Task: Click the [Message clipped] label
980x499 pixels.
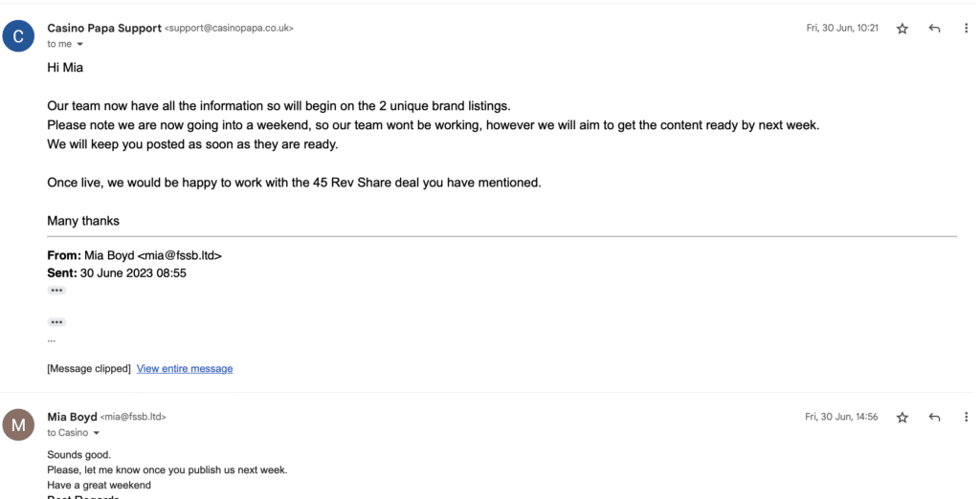Action: pos(89,368)
